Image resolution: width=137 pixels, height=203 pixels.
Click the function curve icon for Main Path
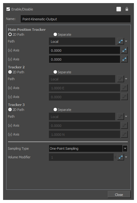click(x=121, y=41)
